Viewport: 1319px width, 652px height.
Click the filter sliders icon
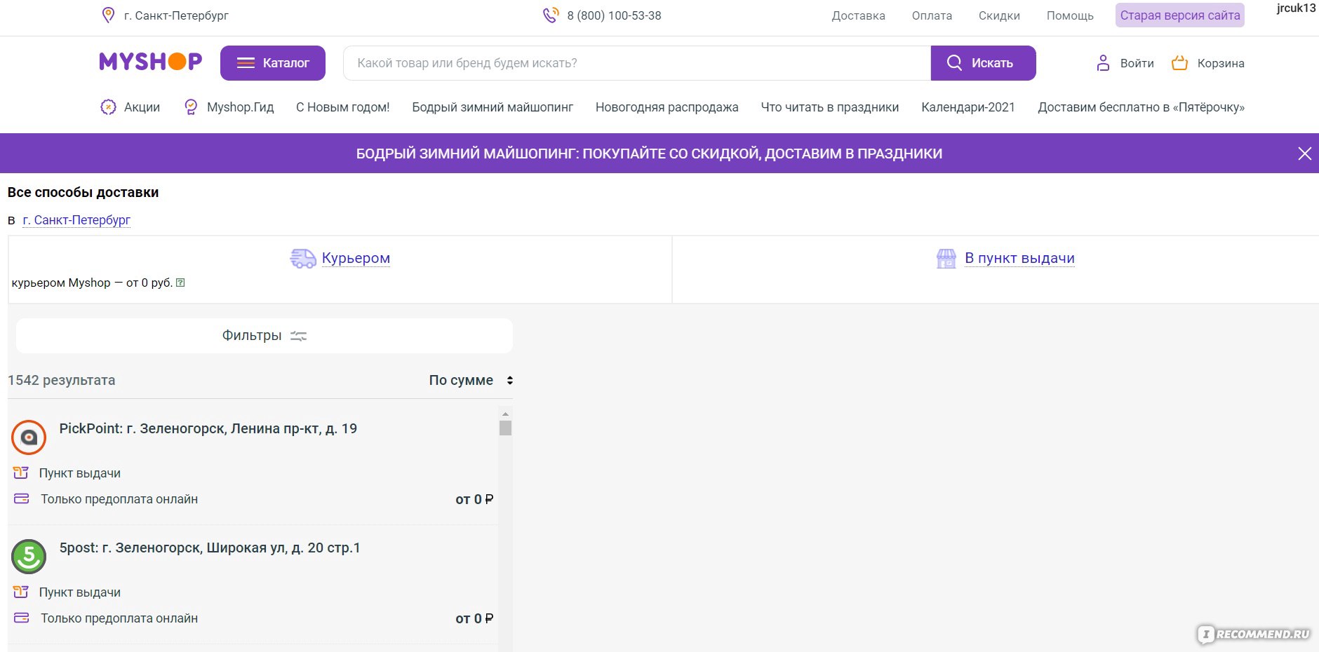click(x=299, y=336)
